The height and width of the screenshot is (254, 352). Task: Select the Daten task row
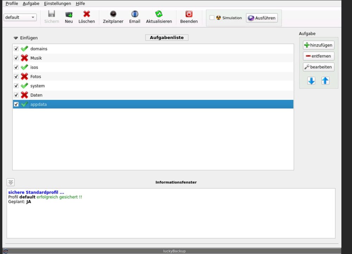pos(153,95)
